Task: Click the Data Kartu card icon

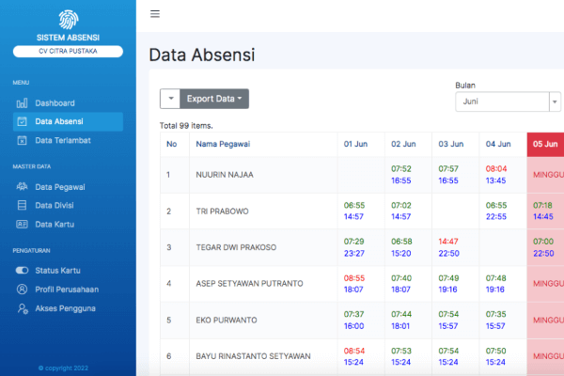Action: click(x=23, y=224)
